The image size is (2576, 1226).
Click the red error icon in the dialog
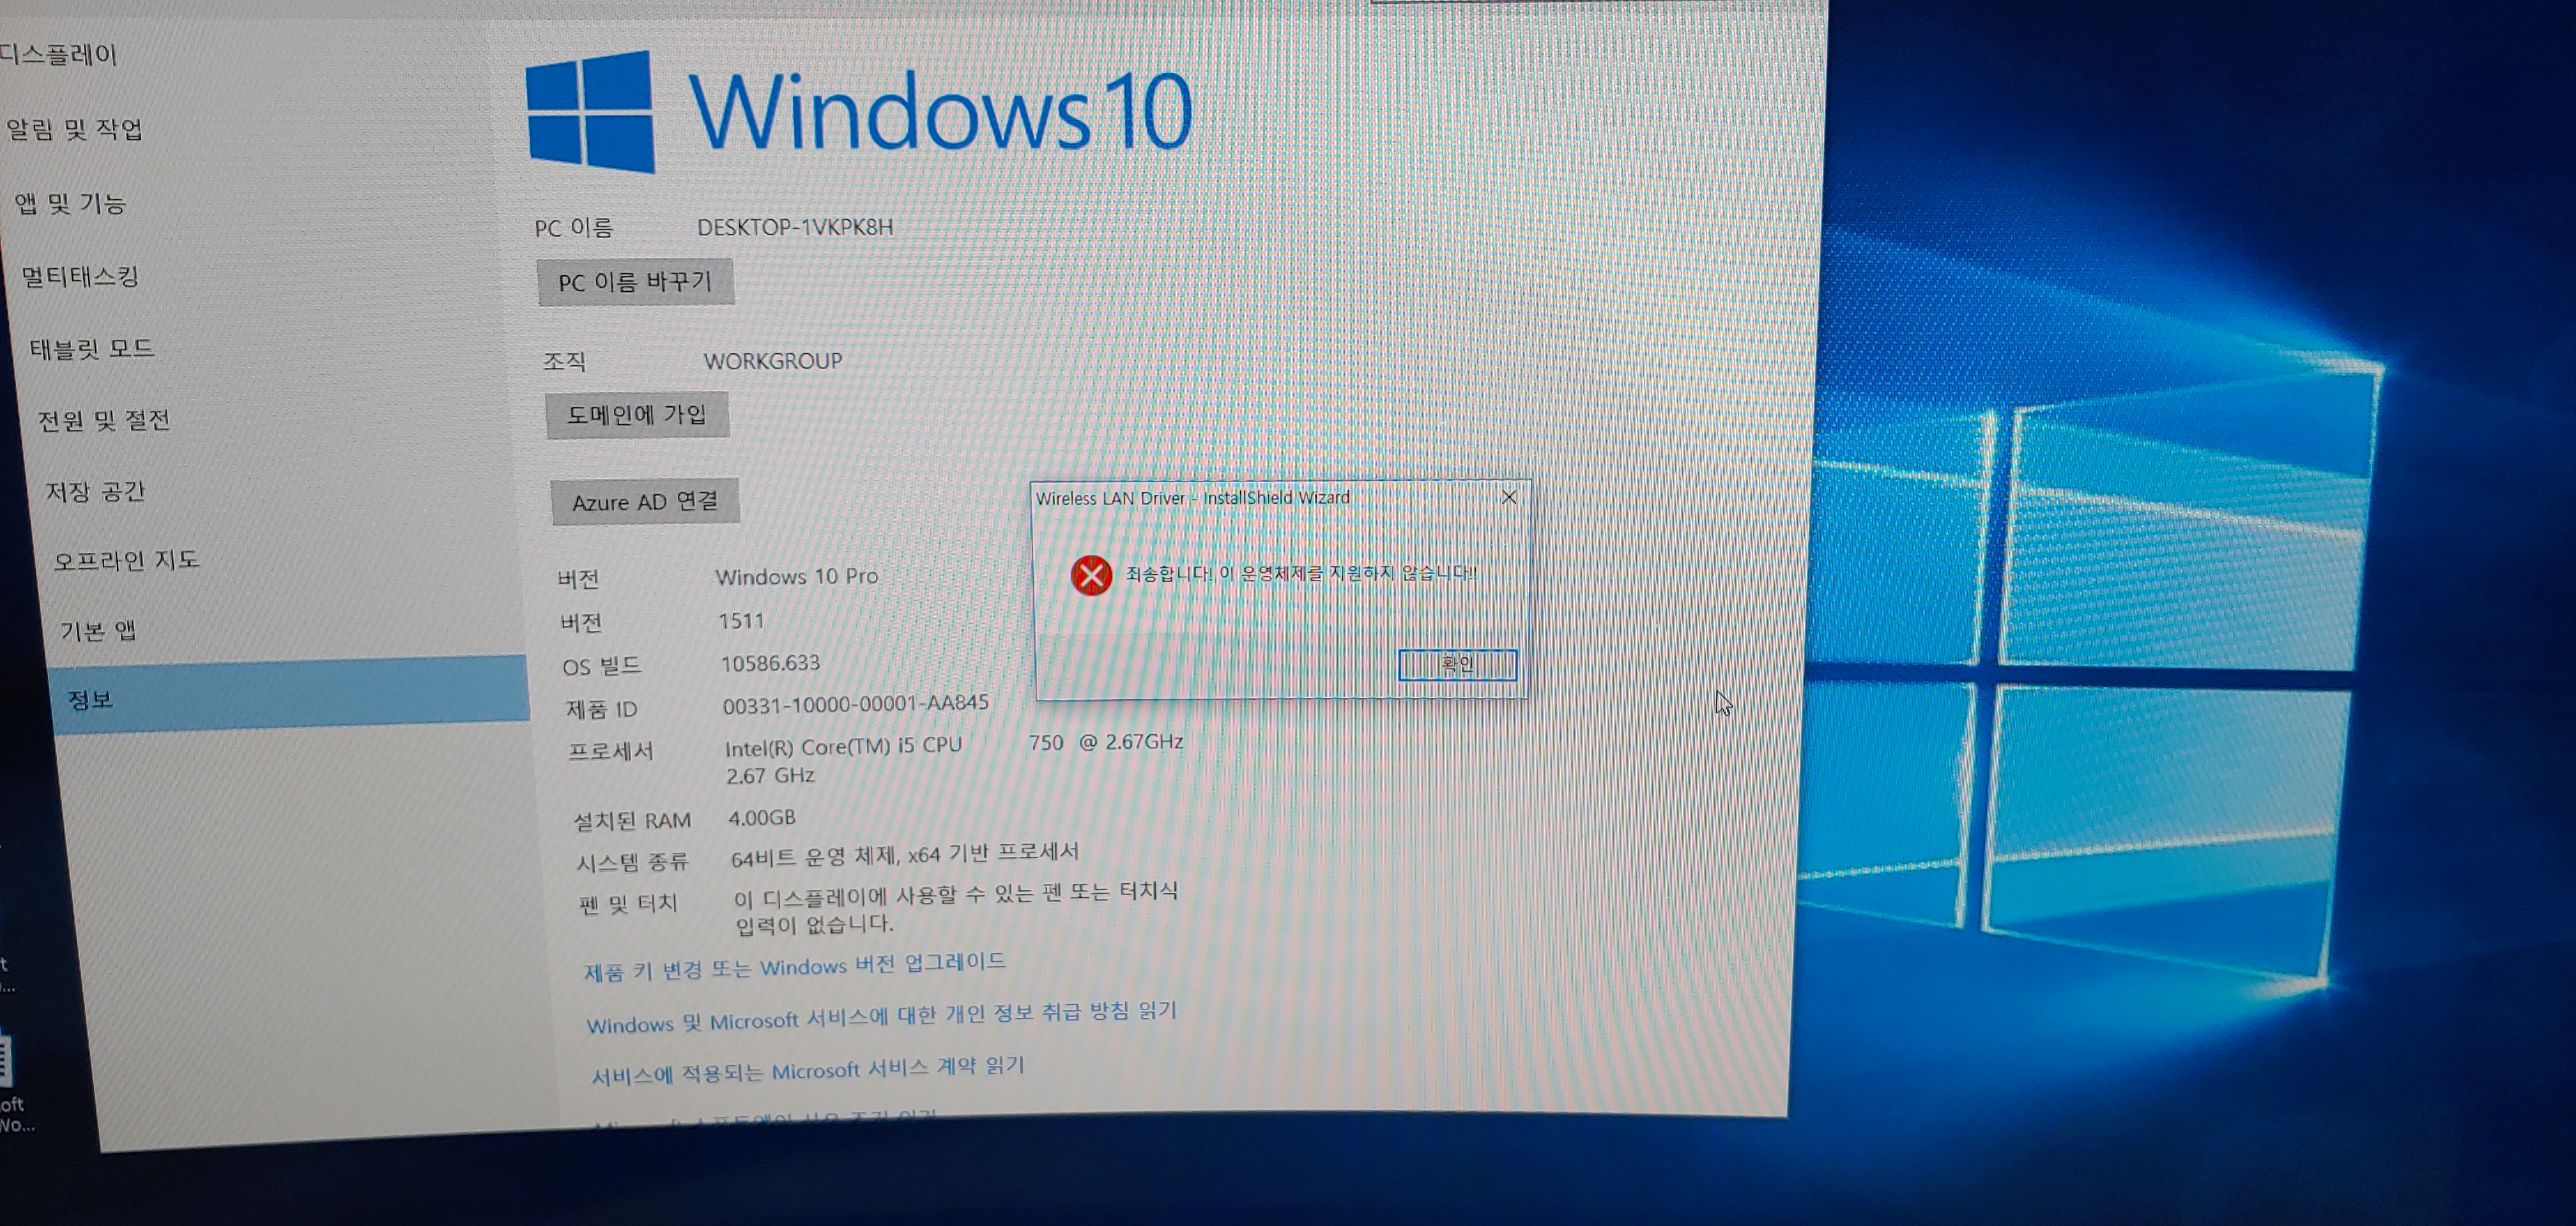point(1091,575)
